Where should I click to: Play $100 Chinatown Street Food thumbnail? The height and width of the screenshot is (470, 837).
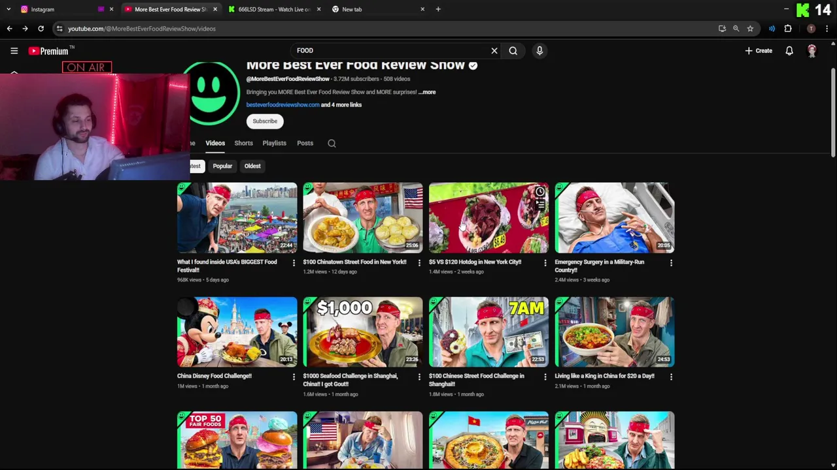point(363,217)
